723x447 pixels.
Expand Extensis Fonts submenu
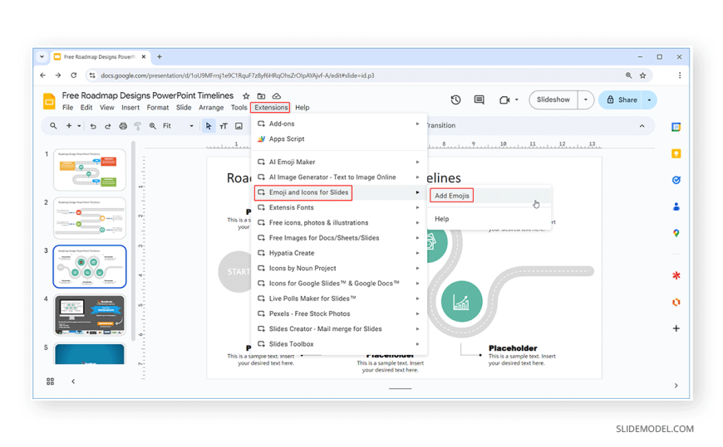pyautogui.click(x=339, y=207)
